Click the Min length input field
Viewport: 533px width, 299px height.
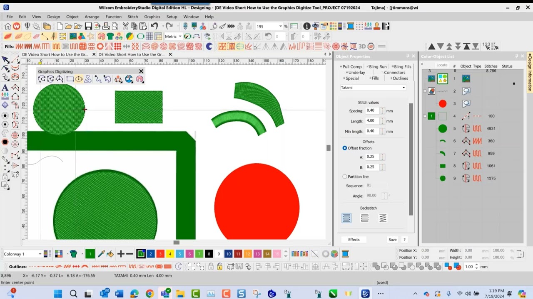[x=372, y=131]
